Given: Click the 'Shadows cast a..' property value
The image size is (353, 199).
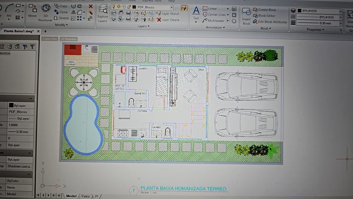Looking at the screenshot, I should 20,166.
